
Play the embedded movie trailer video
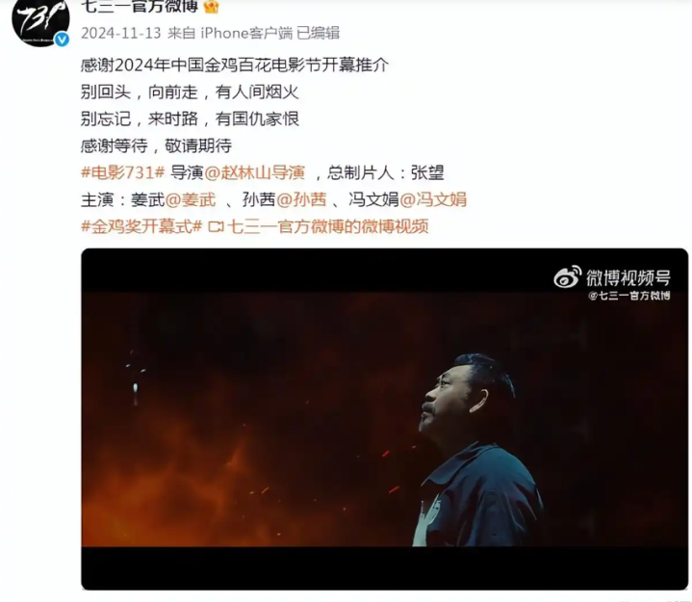[x=384, y=419]
